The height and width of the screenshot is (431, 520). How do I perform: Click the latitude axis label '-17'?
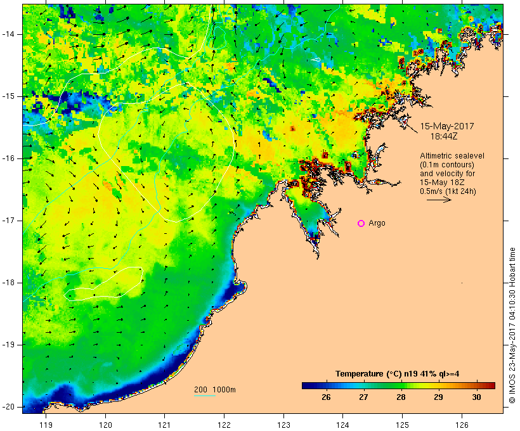click(8, 221)
